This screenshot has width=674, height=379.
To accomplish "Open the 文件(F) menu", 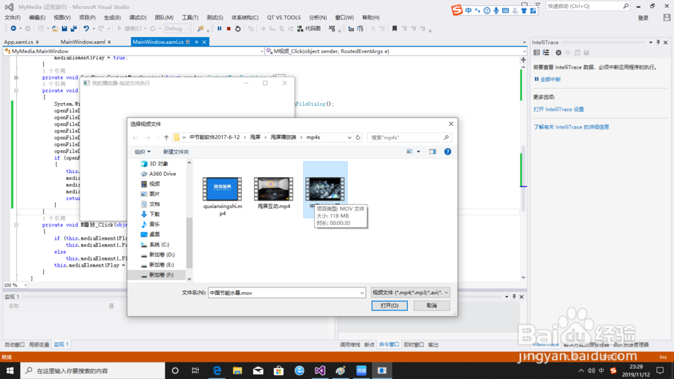I will 12,18.
